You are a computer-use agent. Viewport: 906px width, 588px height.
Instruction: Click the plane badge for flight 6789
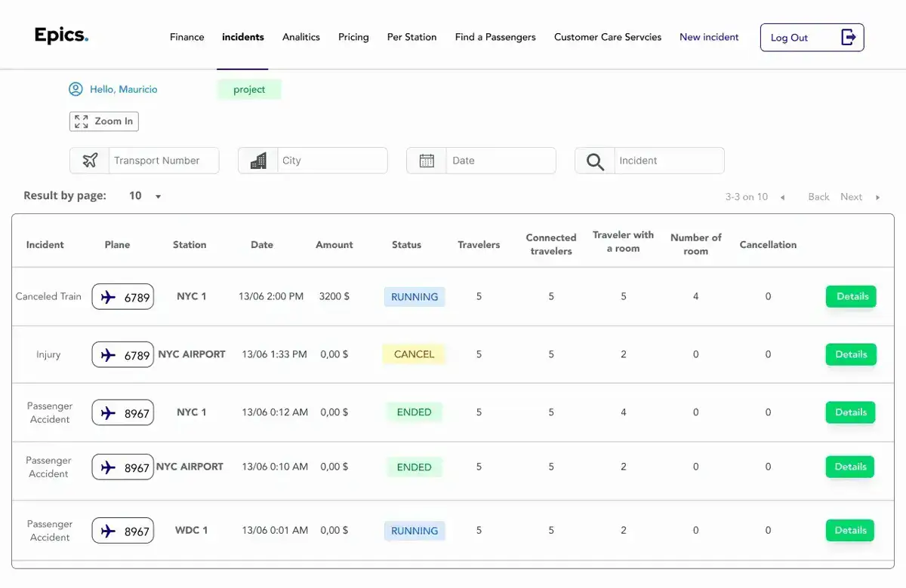122,296
